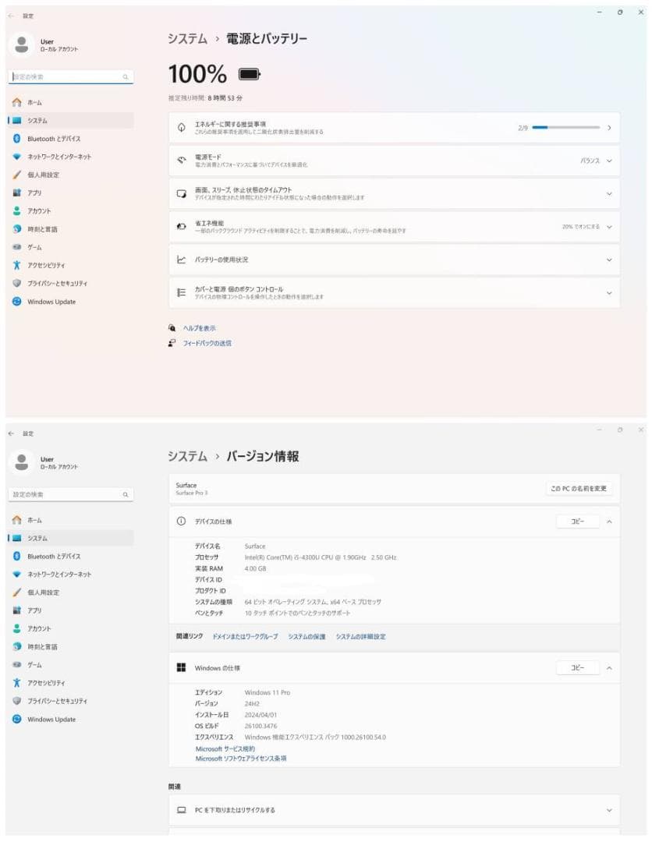Click the この PC の名前を変更 button
This screenshot has width=652, height=842.
[x=579, y=489]
